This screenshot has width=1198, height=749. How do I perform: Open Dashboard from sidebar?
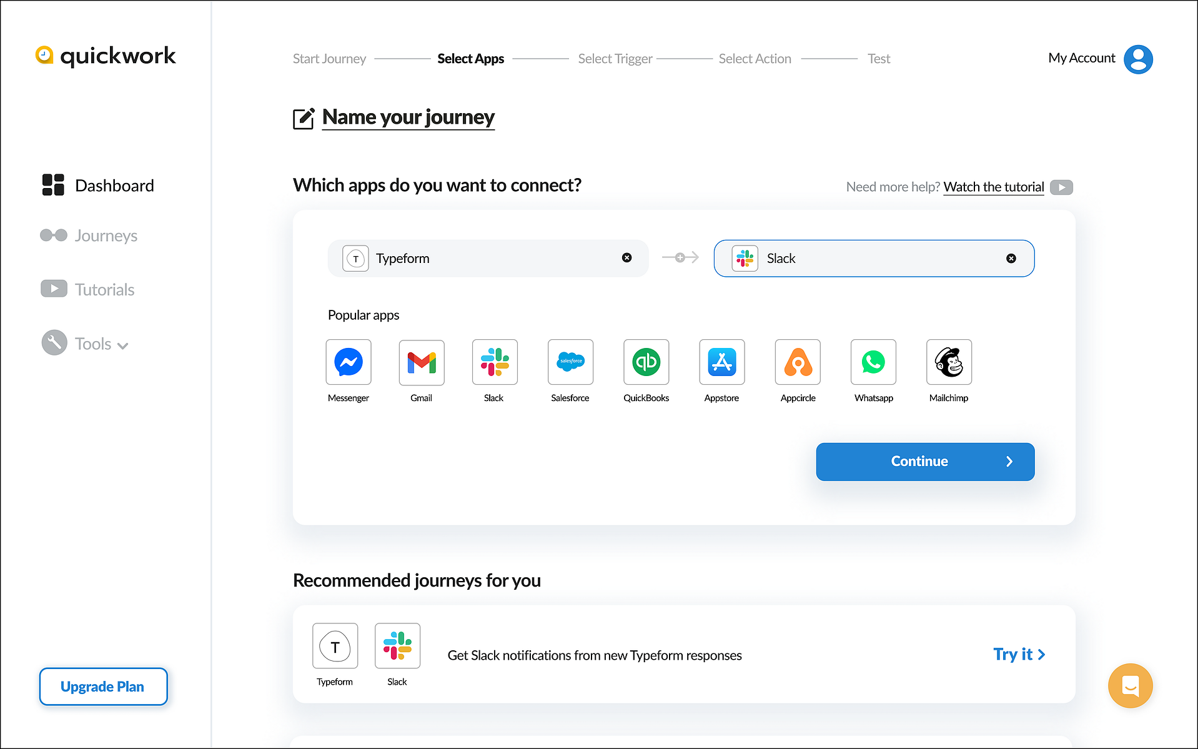[98, 186]
